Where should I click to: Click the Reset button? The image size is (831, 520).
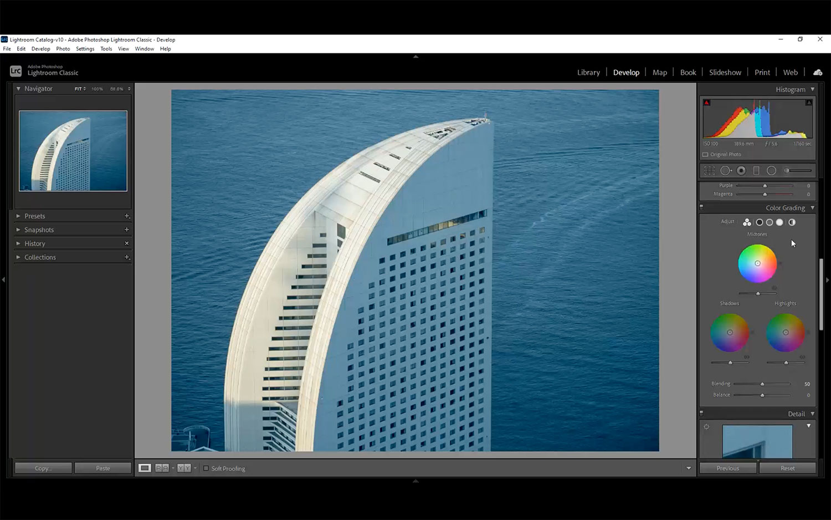787,468
